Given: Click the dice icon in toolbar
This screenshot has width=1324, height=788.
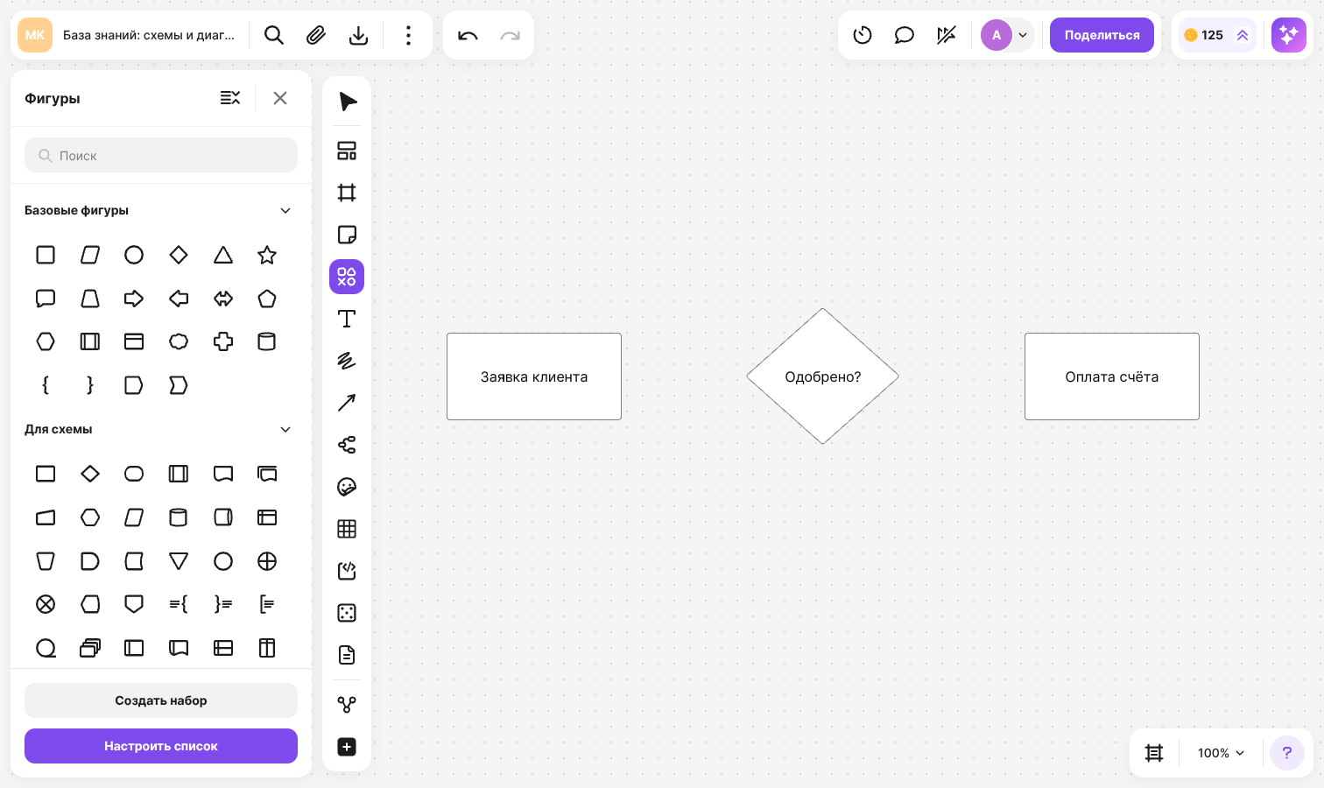Looking at the screenshot, I should 347,613.
